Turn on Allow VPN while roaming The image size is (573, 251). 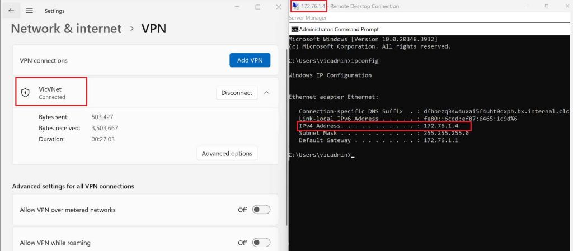point(261,243)
